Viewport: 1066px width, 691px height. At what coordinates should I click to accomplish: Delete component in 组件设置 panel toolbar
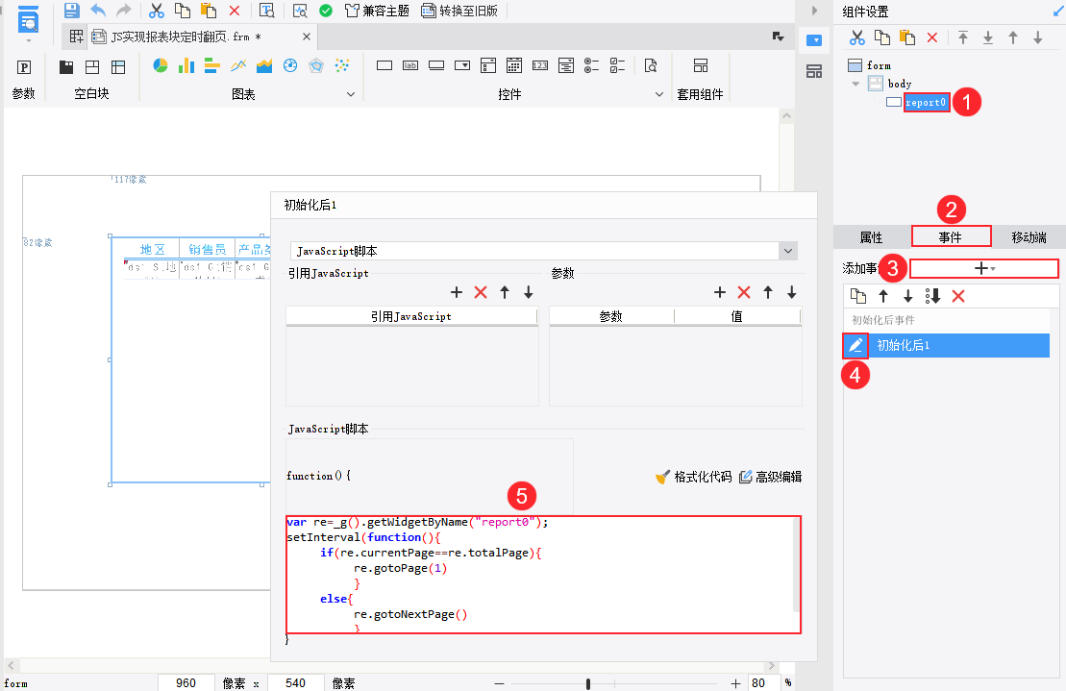point(932,38)
